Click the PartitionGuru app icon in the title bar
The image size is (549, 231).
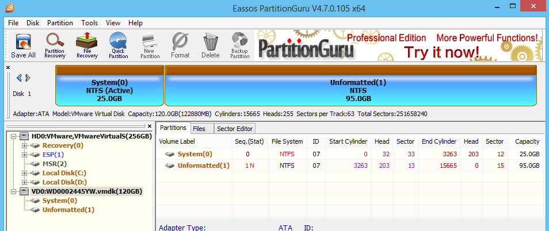pos(10,7)
